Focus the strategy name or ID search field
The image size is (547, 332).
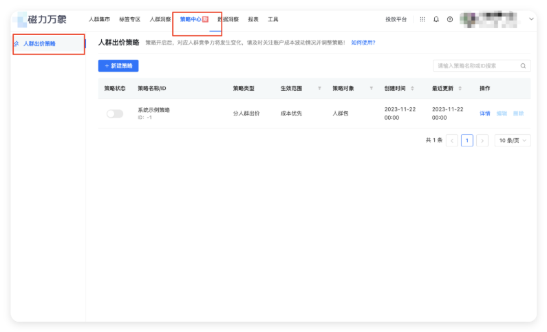(x=482, y=66)
